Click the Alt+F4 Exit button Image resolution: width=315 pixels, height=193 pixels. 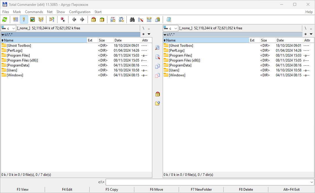[291, 190]
